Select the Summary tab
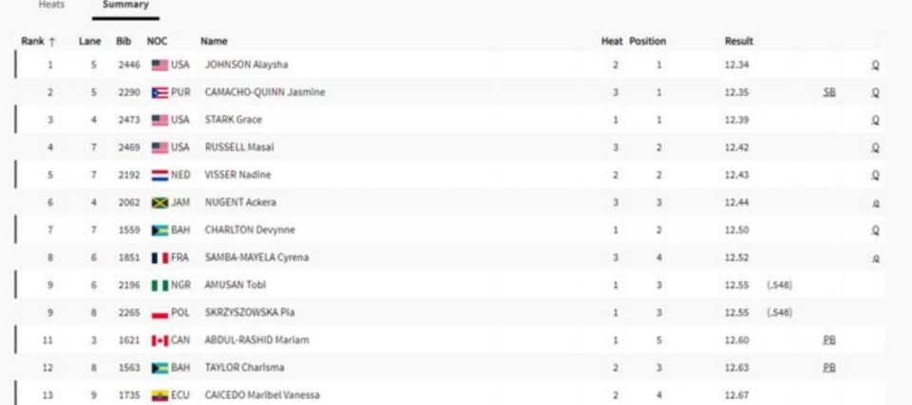912x405 pixels. (x=125, y=6)
